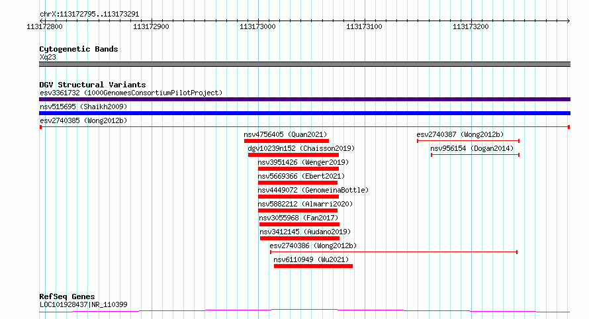
Task: Click the thin red line under nsv956154
Action: (475, 155)
